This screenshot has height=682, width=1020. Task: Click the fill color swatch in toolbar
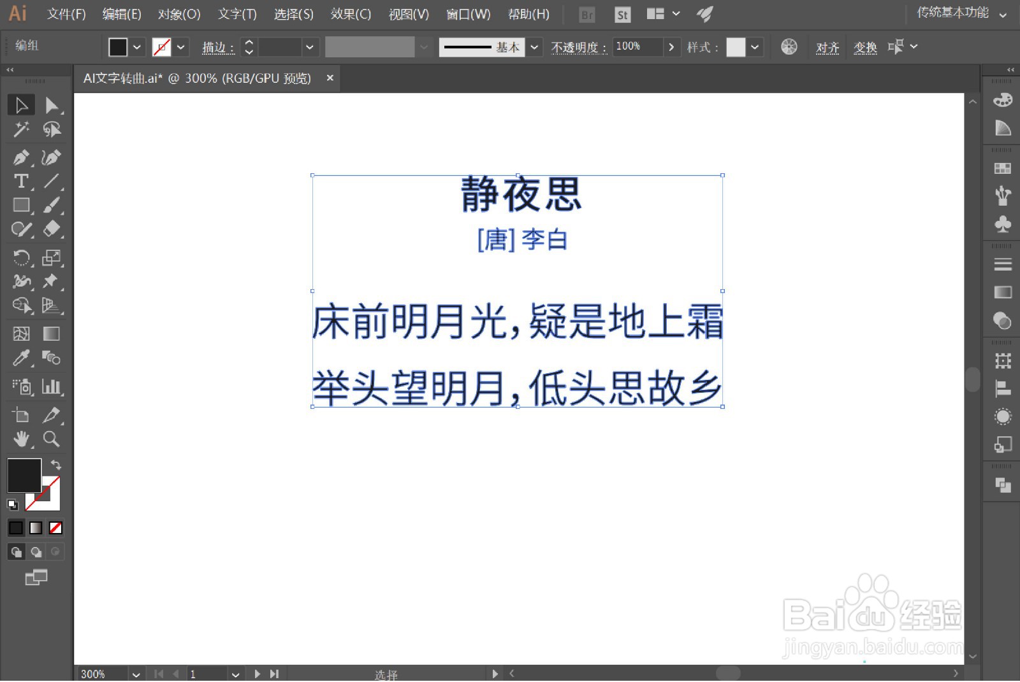click(117, 46)
